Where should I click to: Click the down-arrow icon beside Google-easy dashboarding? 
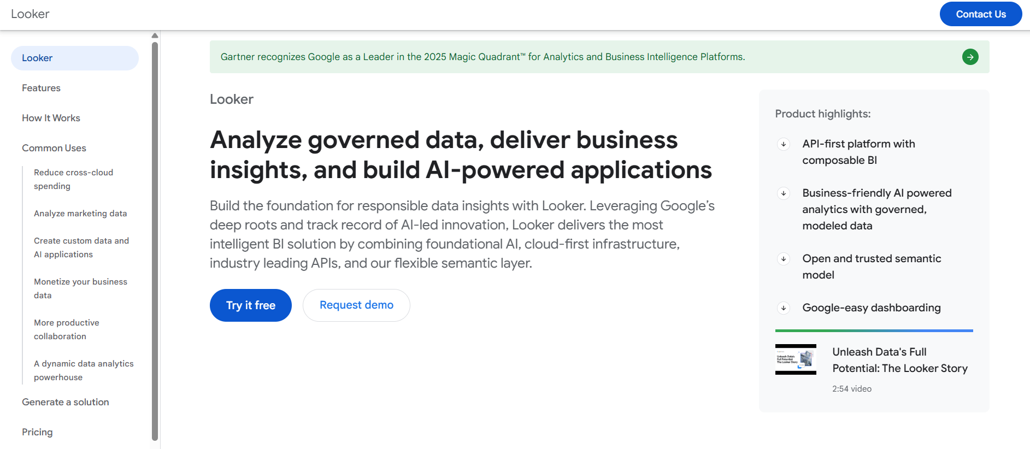tap(784, 308)
